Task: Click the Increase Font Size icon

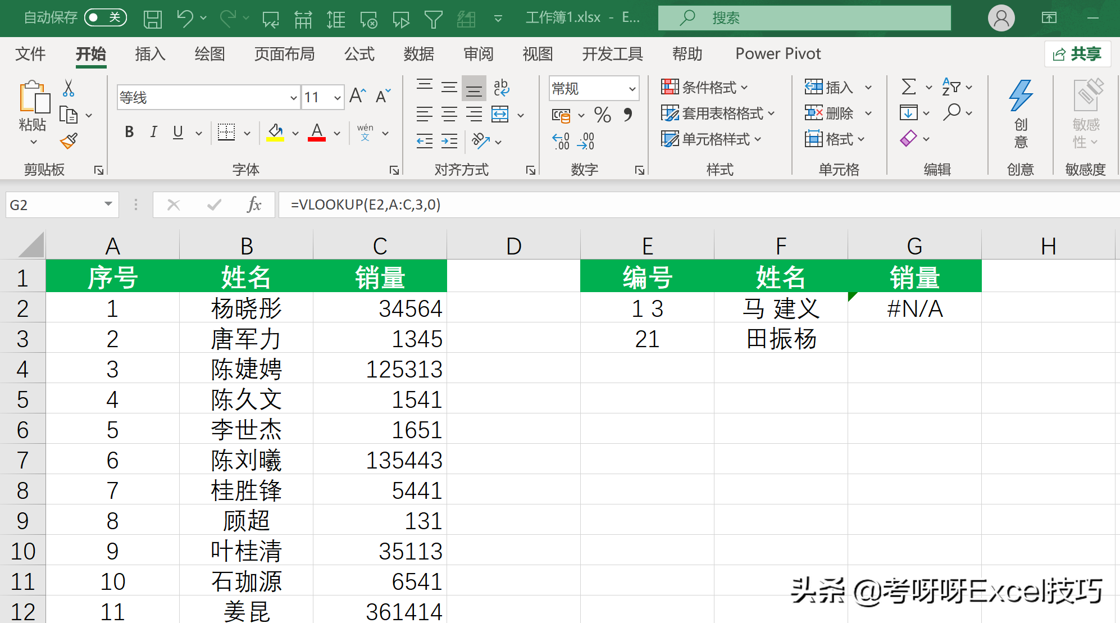Action: click(357, 96)
